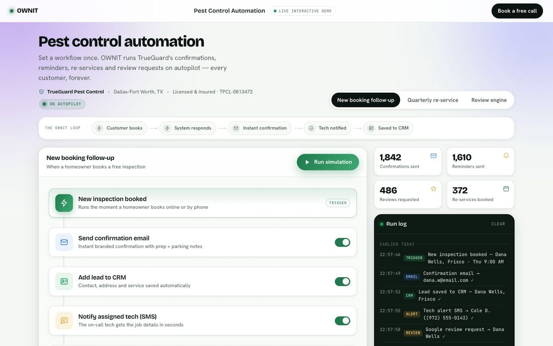Click the star icon on Reviews requested card
This screenshot has width=553, height=346.
pyautogui.click(x=433, y=189)
